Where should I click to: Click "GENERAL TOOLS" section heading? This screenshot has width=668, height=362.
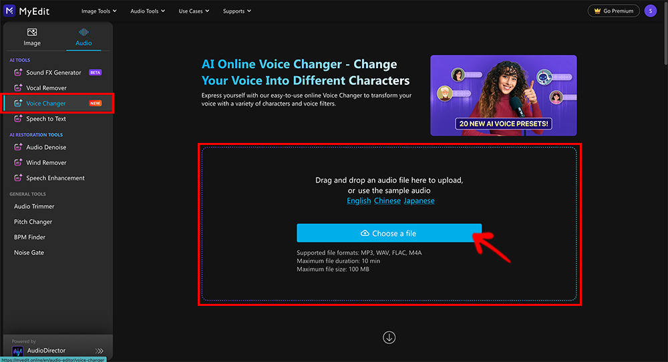(x=27, y=194)
